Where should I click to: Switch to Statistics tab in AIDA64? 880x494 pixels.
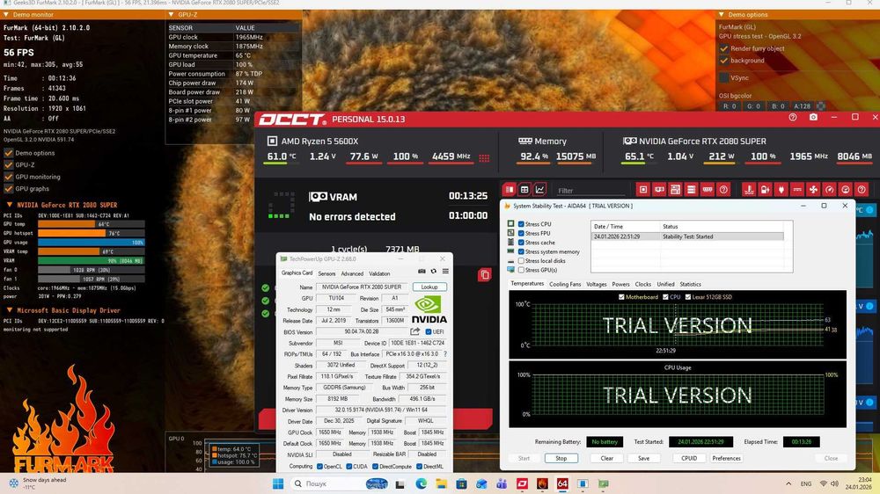(x=690, y=284)
